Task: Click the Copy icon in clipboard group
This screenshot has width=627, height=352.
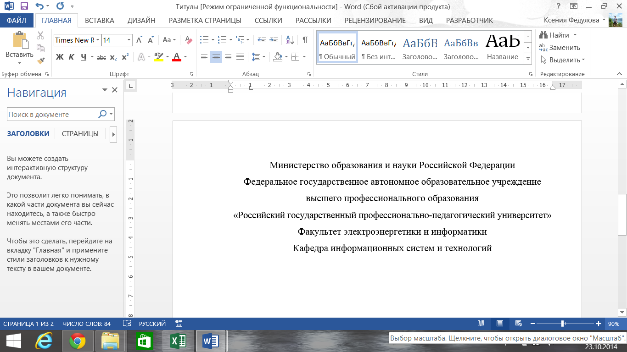Action: pyautogui.click(x=41, y=48)
